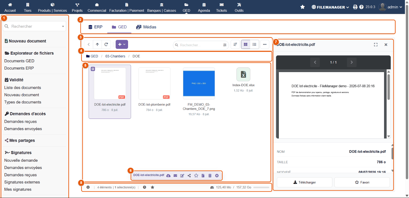Select the FM_DEMO_03-Chantiers_DOE_7.png thumbnail
Viewport: 409px width, 198px height.
point(199,84)
